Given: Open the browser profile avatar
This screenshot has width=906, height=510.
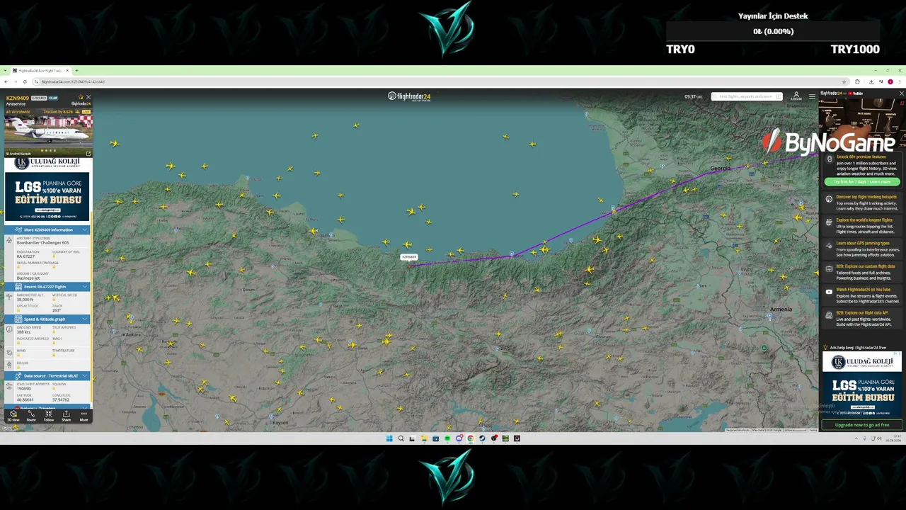Looking at the screenshot, I should (890, 81).
